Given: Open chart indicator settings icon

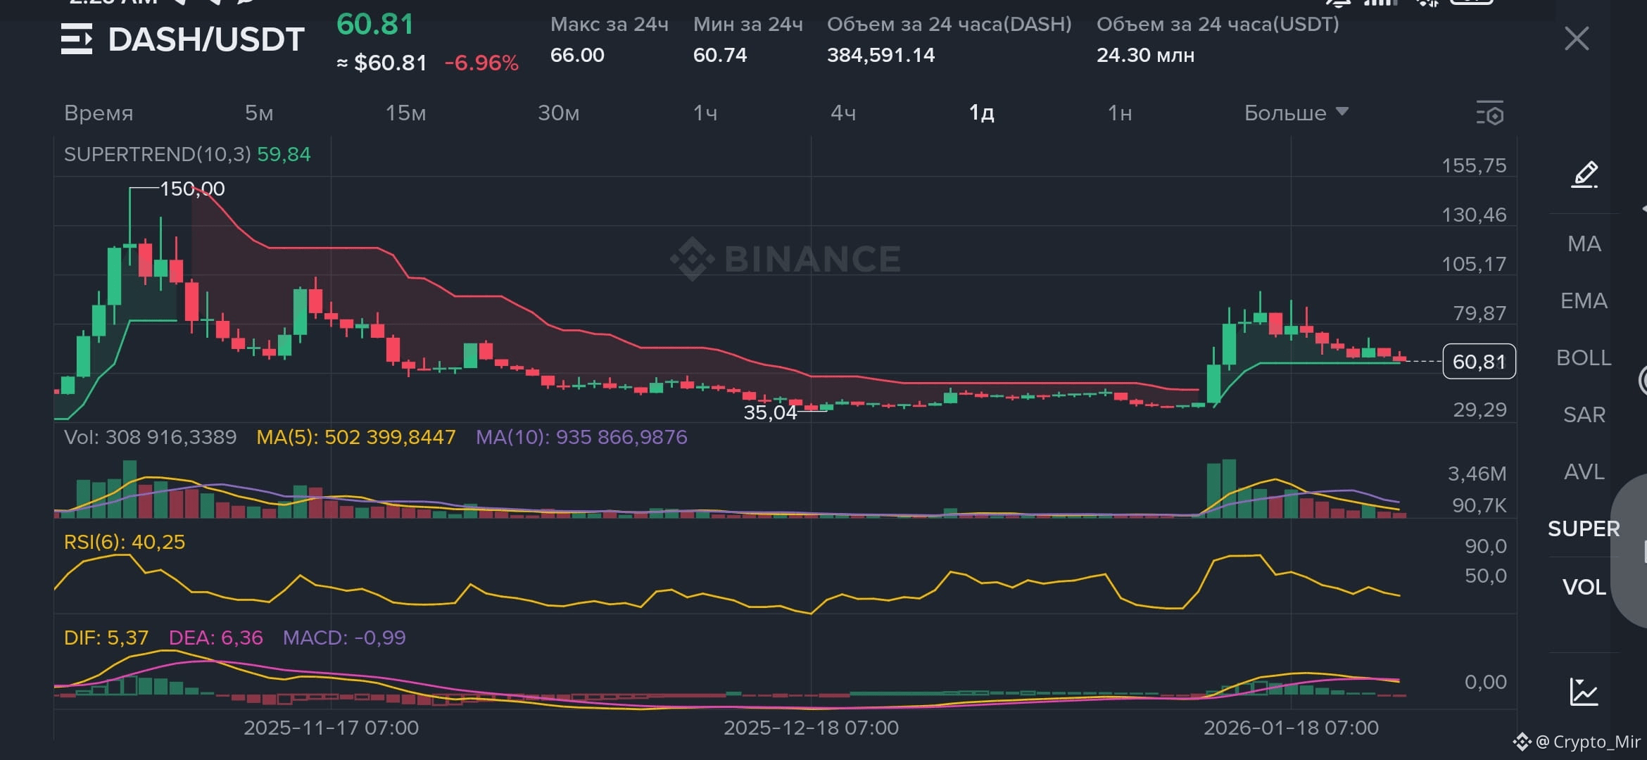Looking at the screenshot, I should point(1489,113).
